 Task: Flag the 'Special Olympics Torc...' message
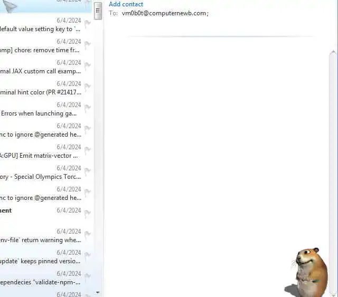click(87, 171)
